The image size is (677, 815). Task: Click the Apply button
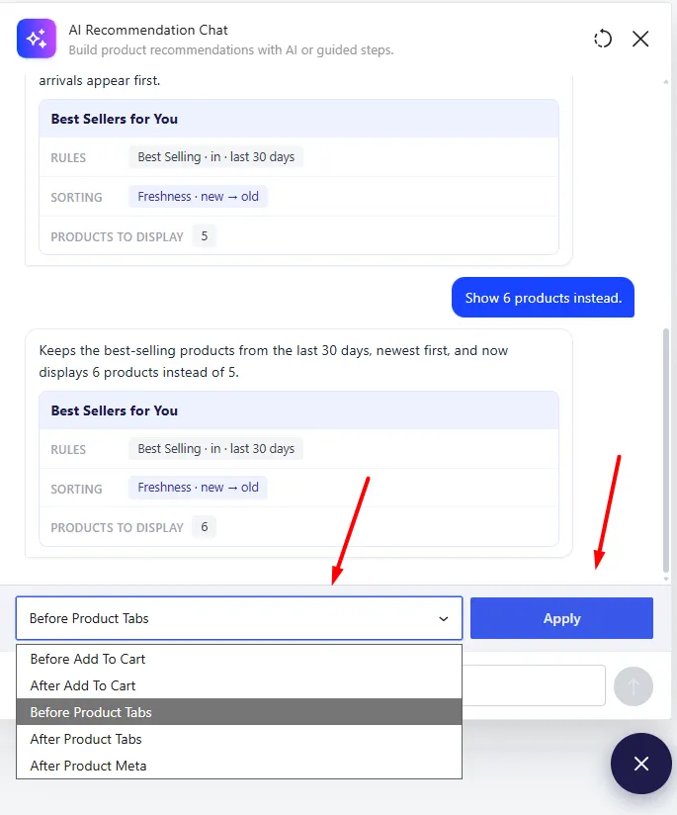click(x=561, y=618)
